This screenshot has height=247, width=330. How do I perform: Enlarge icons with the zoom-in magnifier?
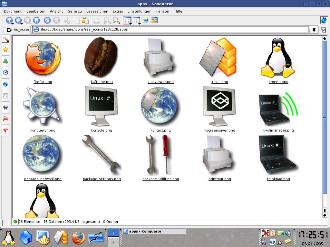[x=107, y=20]
